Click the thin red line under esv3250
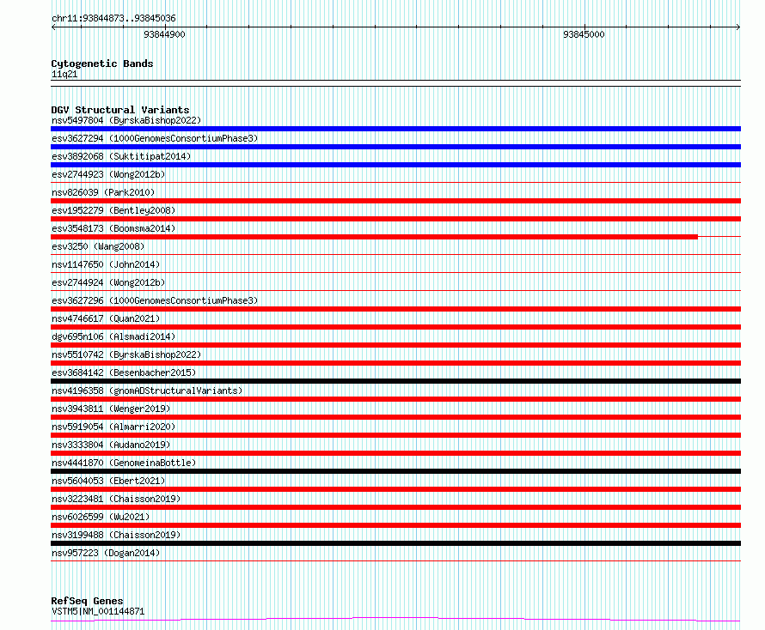This screenshot has width=765, height=630. coord(395,254)
